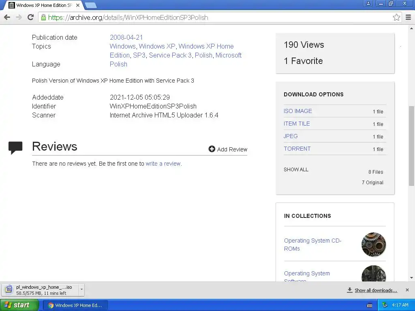Minimize the Chrome window
The height and width of the screenshot is (311, 415).
pos(381,3)
